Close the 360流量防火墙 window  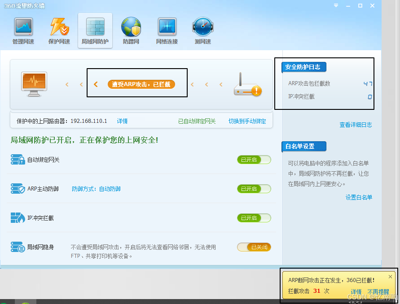[x=373, y=6]
